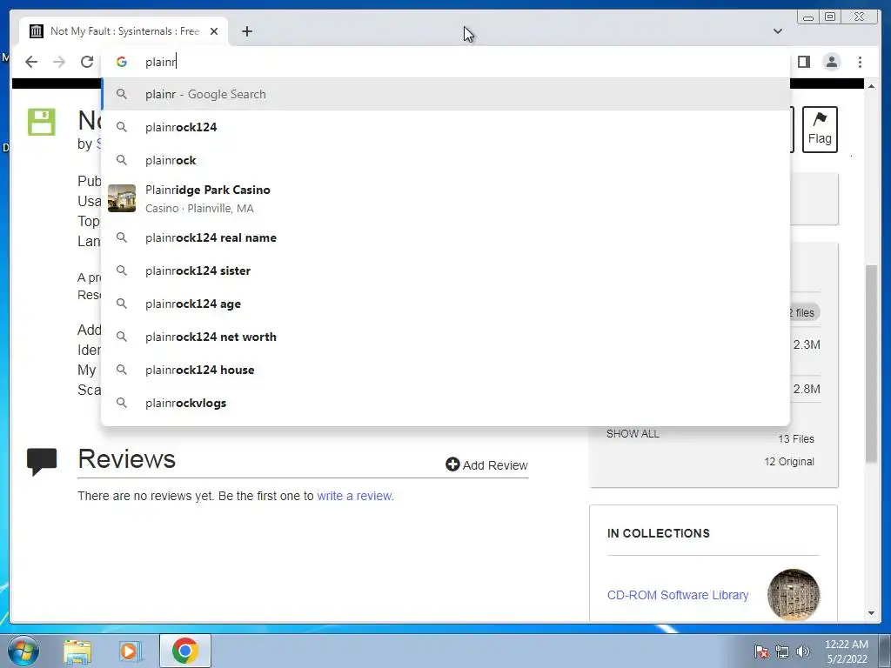Image resolution: width=891 pixels, height=668 pixels.
Task: Open the CD-ROM Software Library link
Action: tap(677, 595)
